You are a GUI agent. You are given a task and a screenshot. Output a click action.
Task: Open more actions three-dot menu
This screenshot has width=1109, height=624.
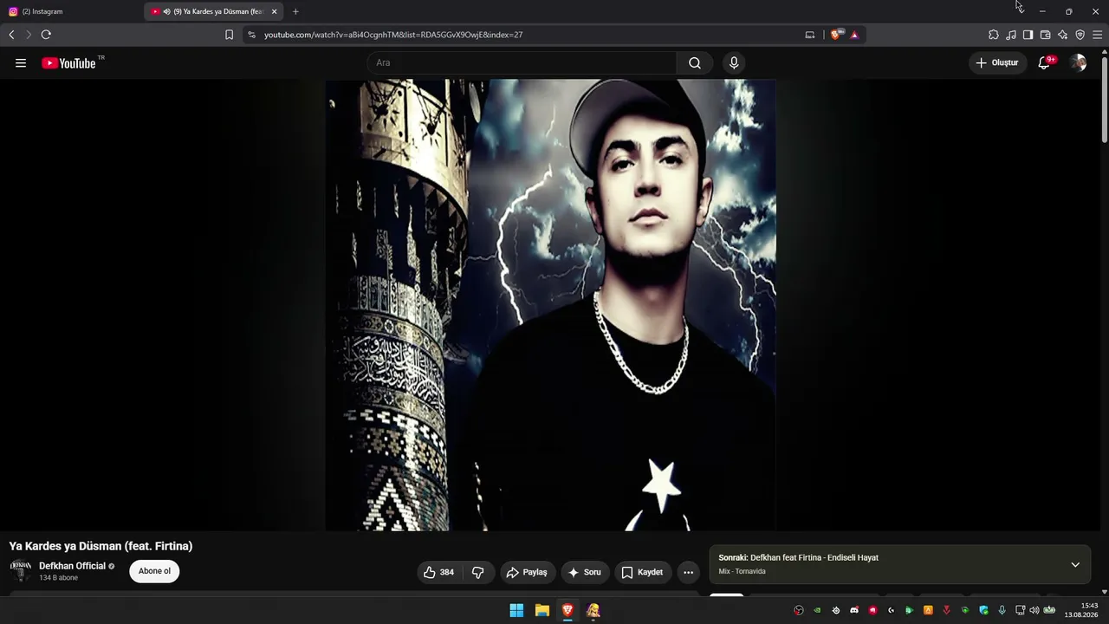click(688, 572)
